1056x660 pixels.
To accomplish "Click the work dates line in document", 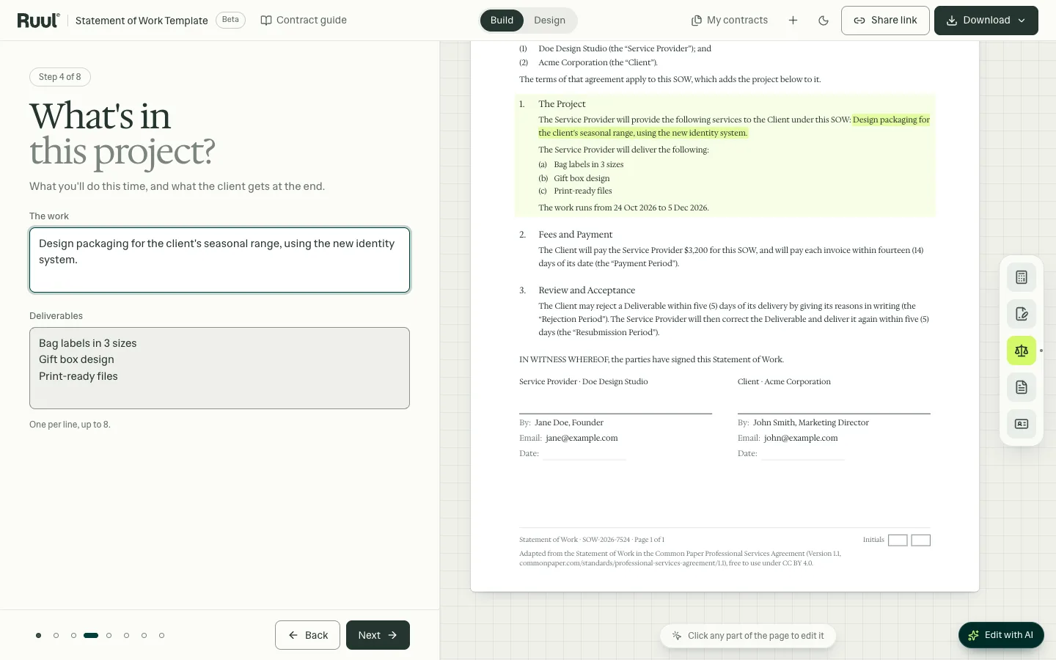I will coord(623,208).
